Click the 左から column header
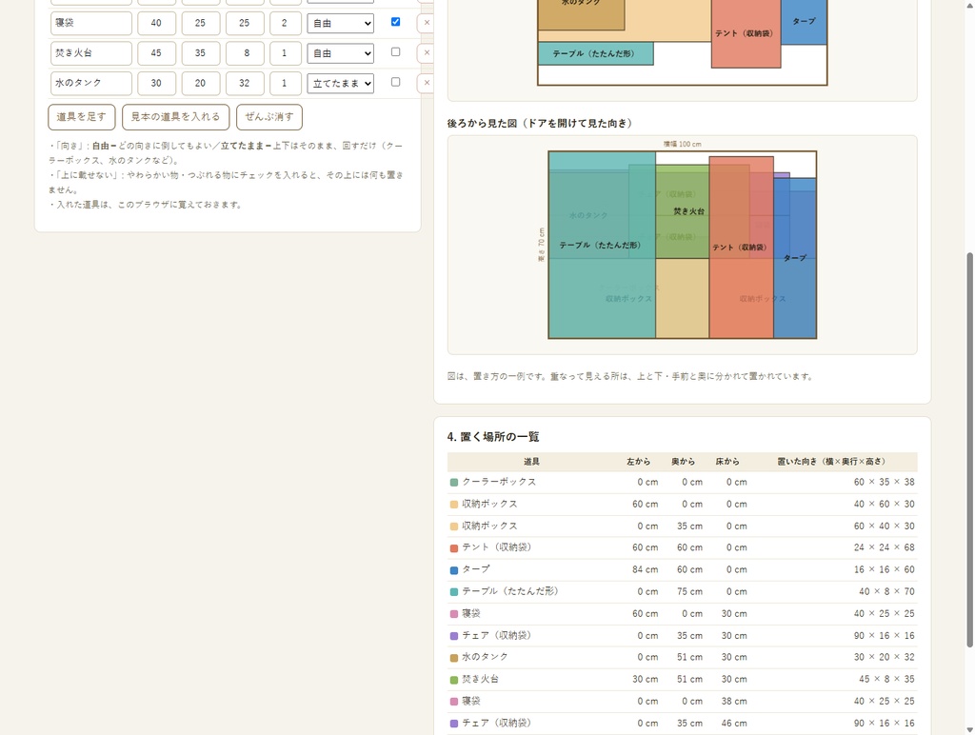The image size is (975, 735). coord(639,462)
